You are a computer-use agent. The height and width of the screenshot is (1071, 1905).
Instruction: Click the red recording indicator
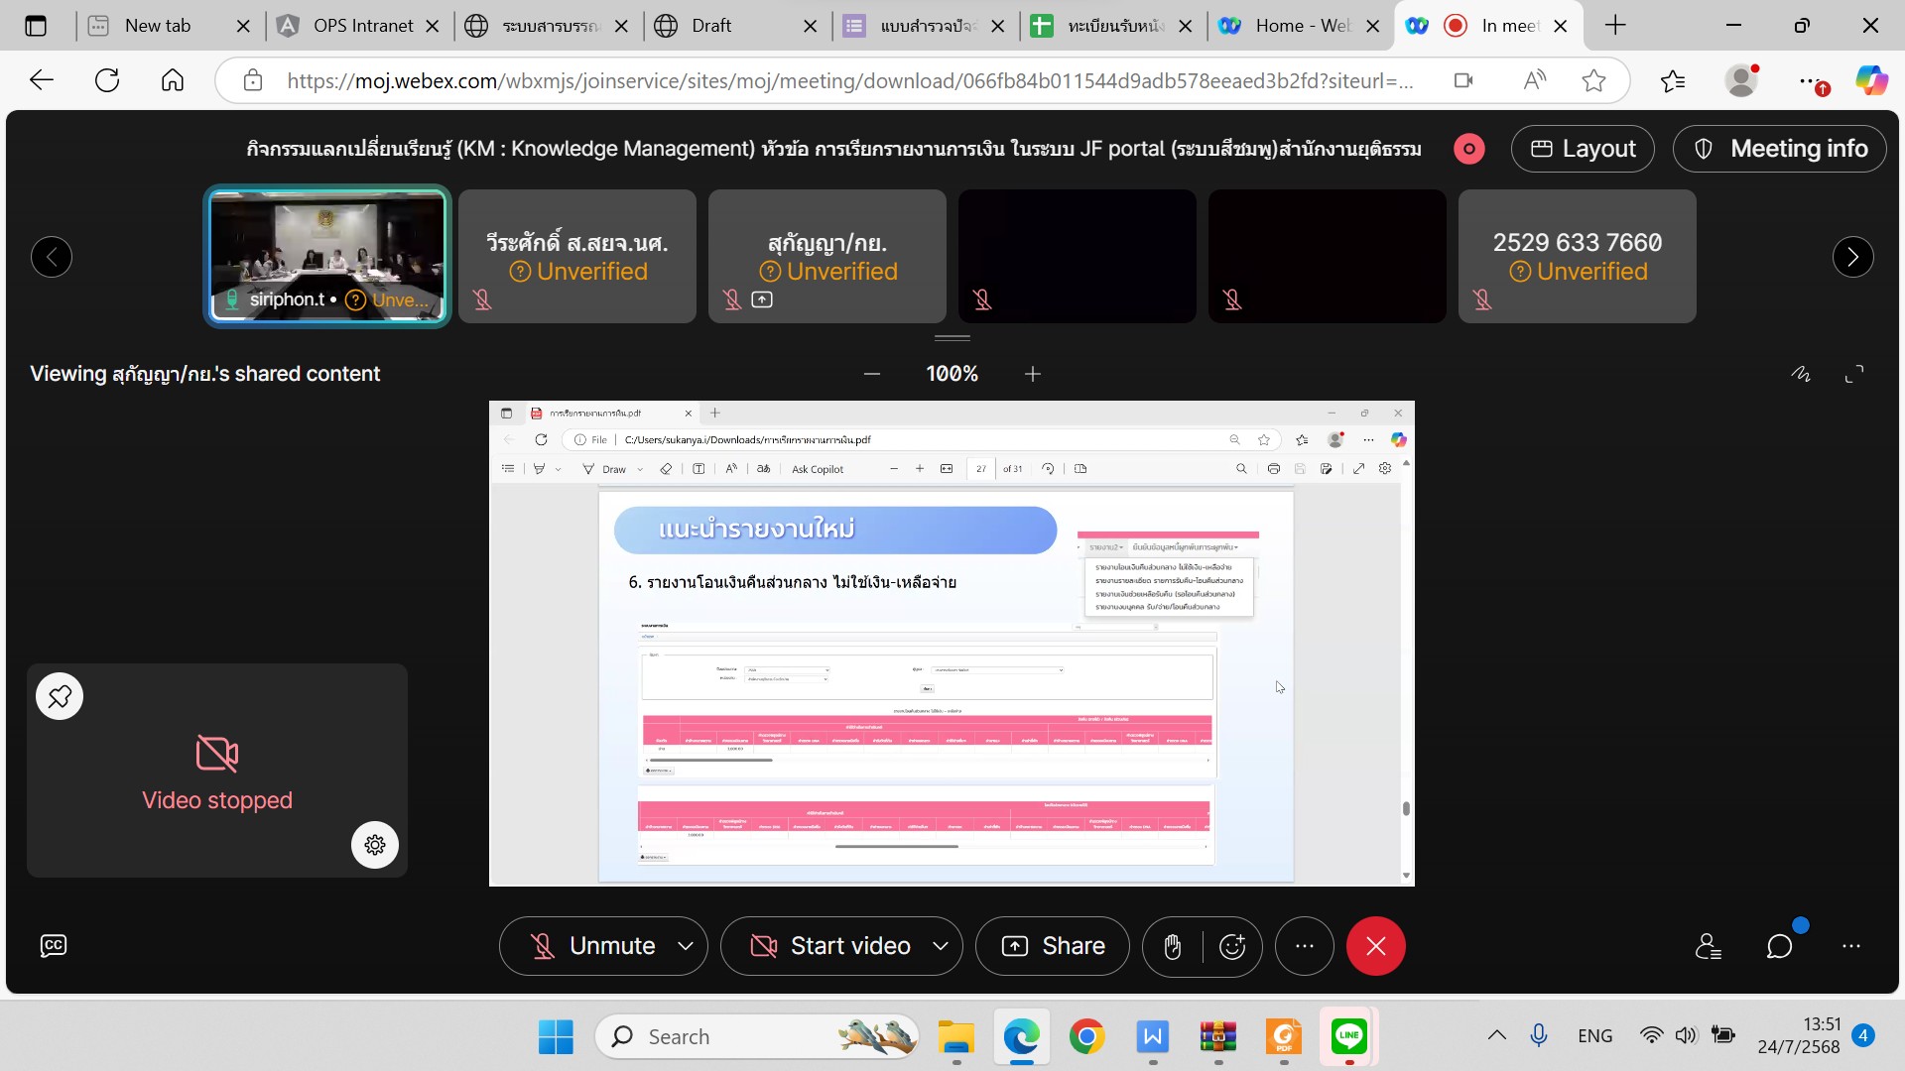click(1468, 149)
